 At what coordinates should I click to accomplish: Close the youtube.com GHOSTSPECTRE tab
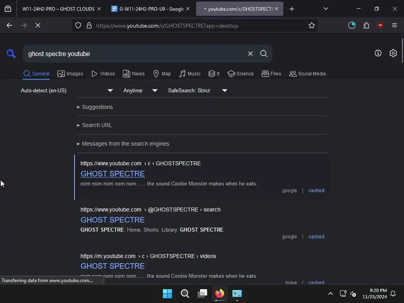(277, 9)
